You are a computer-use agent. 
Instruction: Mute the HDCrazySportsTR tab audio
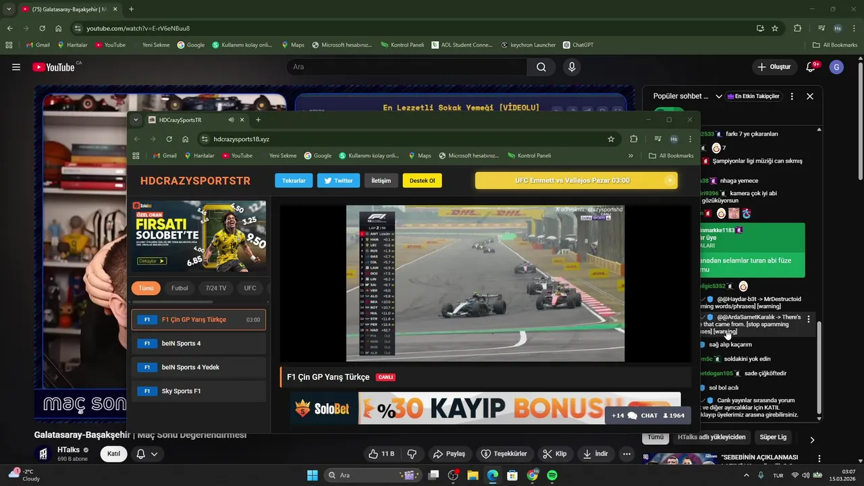tap(231, 120)
